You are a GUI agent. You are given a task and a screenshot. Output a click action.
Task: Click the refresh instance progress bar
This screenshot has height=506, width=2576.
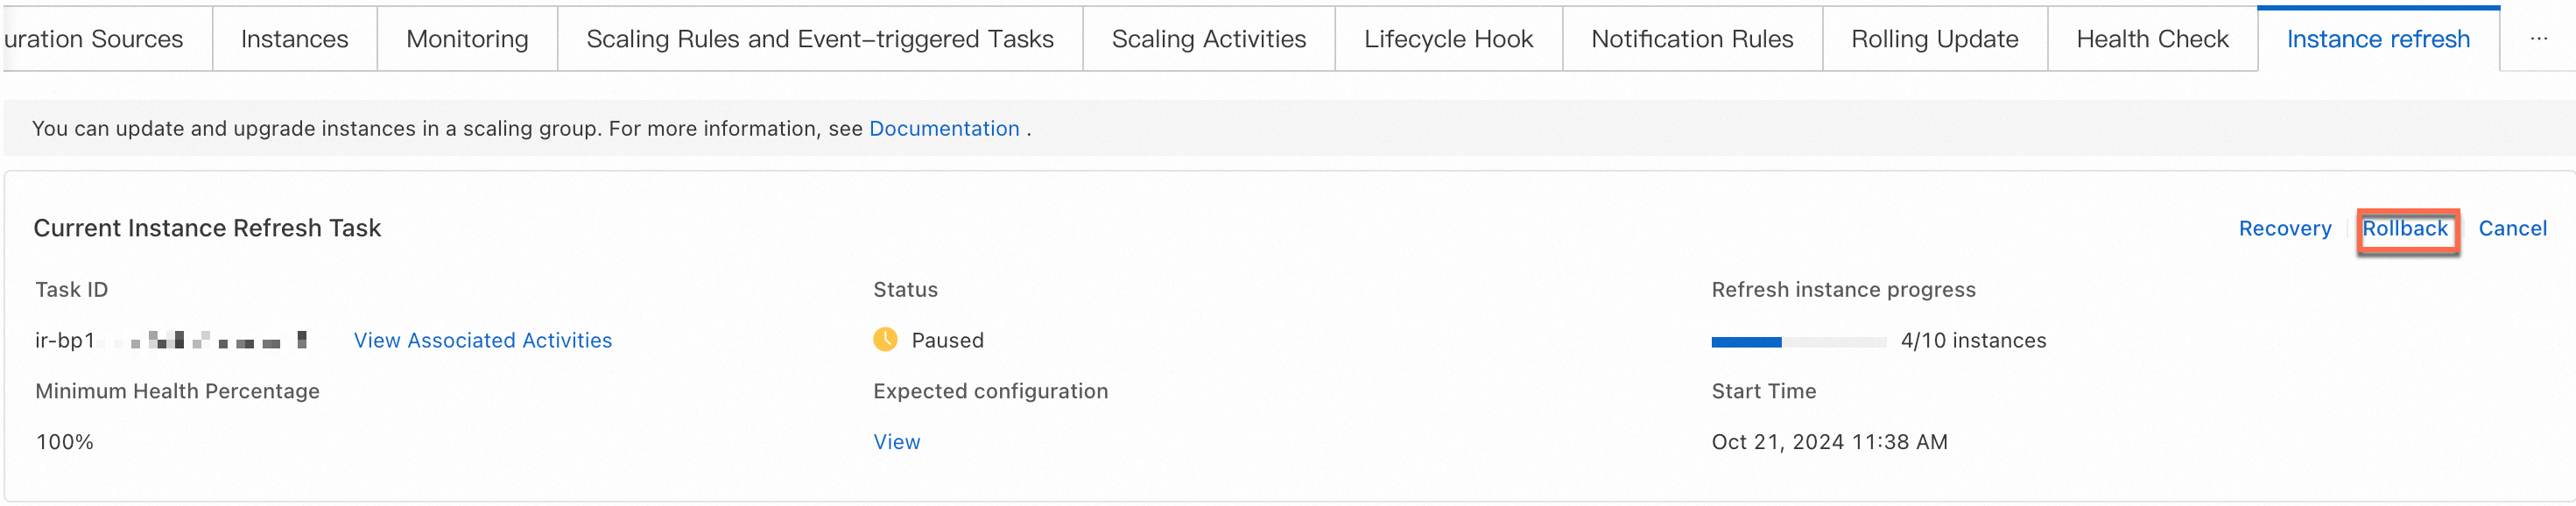(1798, 342)
